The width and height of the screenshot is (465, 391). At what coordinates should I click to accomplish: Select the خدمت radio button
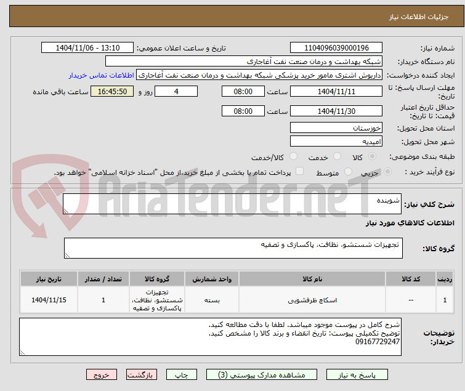337,156
